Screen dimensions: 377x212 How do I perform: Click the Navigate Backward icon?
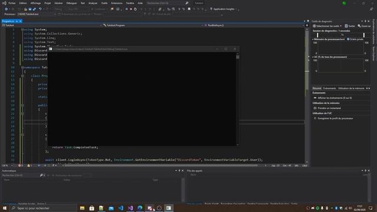click(x=6, y=9)
